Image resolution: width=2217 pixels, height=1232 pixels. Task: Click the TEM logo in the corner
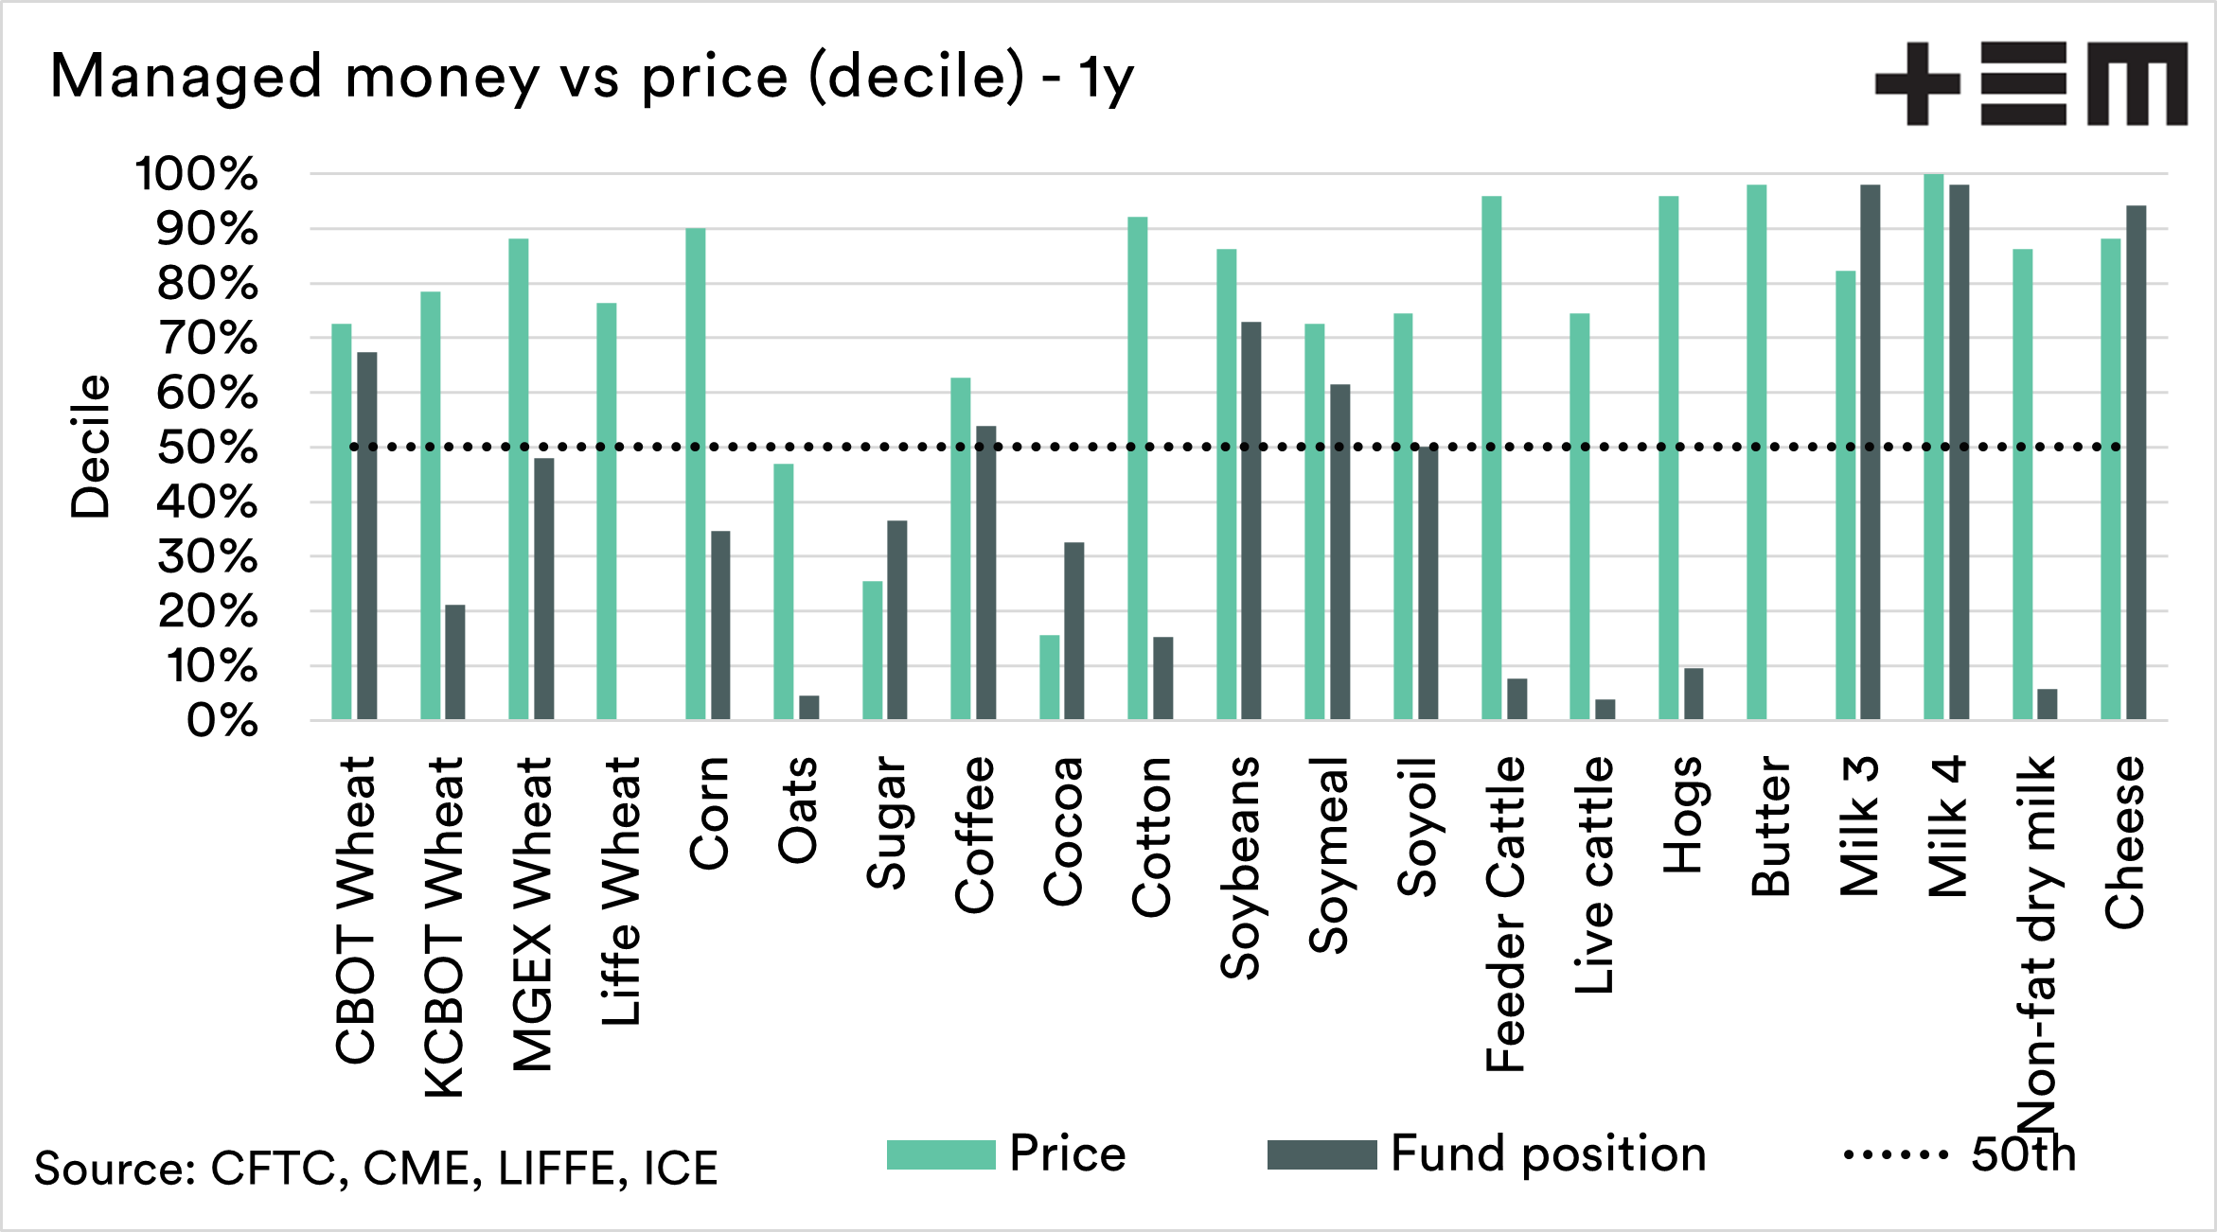[x=2031, y=83]
